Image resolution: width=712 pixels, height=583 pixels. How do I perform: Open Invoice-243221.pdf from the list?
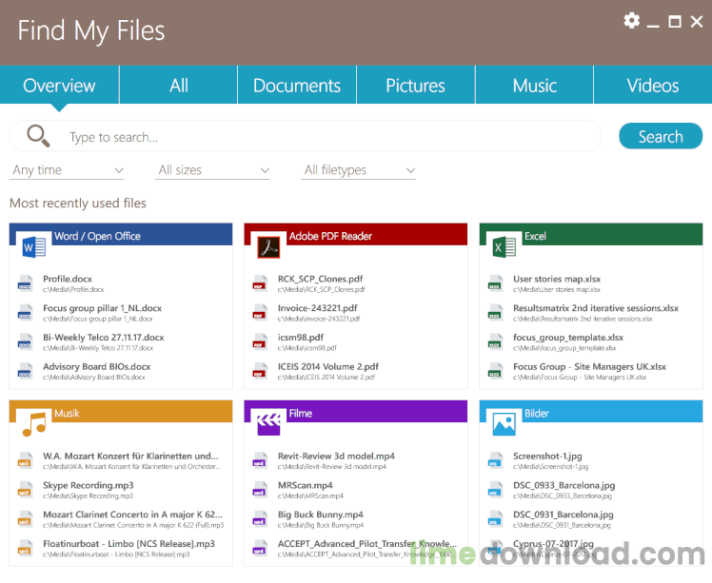point(318,308)
